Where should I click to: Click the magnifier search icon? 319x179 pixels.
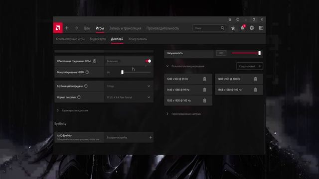tap(222, 28)
